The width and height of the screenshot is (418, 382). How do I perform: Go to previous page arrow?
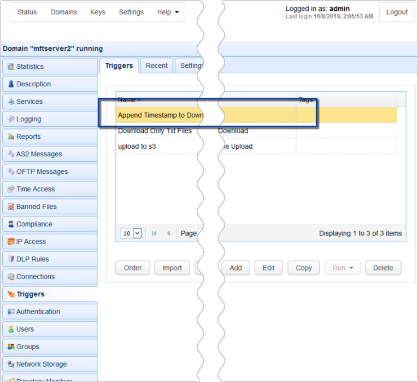pos(168,233)
